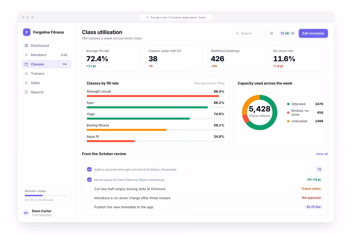Uncheck 'Move aqua fit from 11am' task

click(x=89, y=180)
